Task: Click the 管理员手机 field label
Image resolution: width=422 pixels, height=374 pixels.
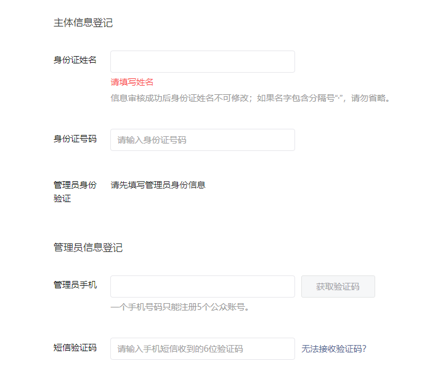Action: click(75, 285)
